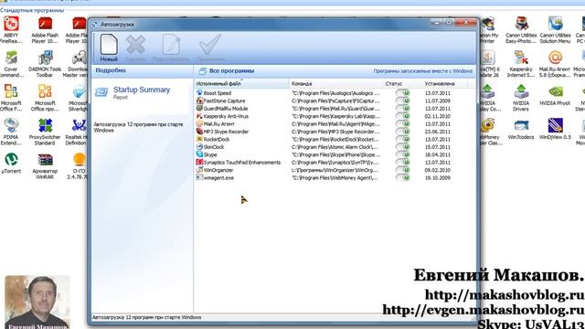Select the SkinClock row icon
Image resolution: width=585 pixels, height=329 pixels.
click(199, 146)
